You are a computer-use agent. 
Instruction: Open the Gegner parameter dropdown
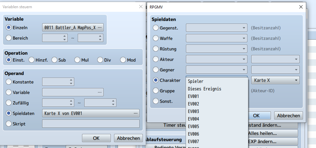[x=275, y=70]
